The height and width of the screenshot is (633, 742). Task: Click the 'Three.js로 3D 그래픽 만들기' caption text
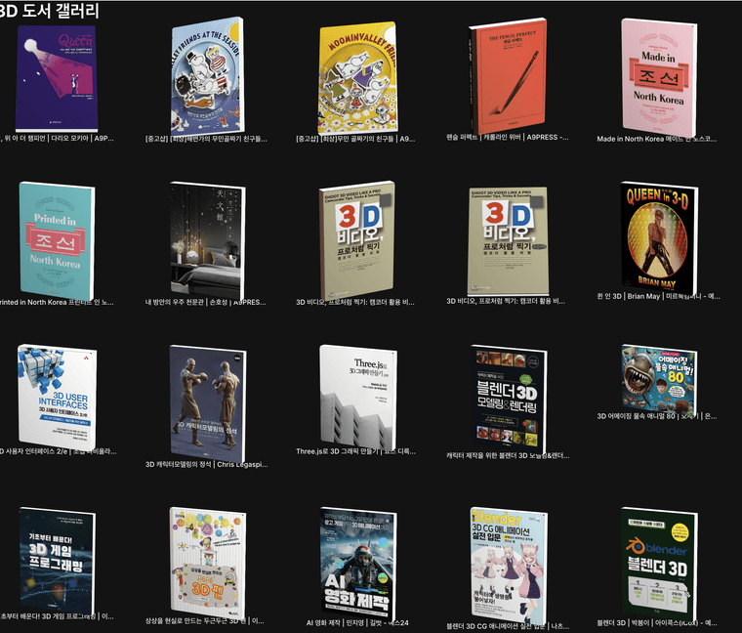[355, 452]
